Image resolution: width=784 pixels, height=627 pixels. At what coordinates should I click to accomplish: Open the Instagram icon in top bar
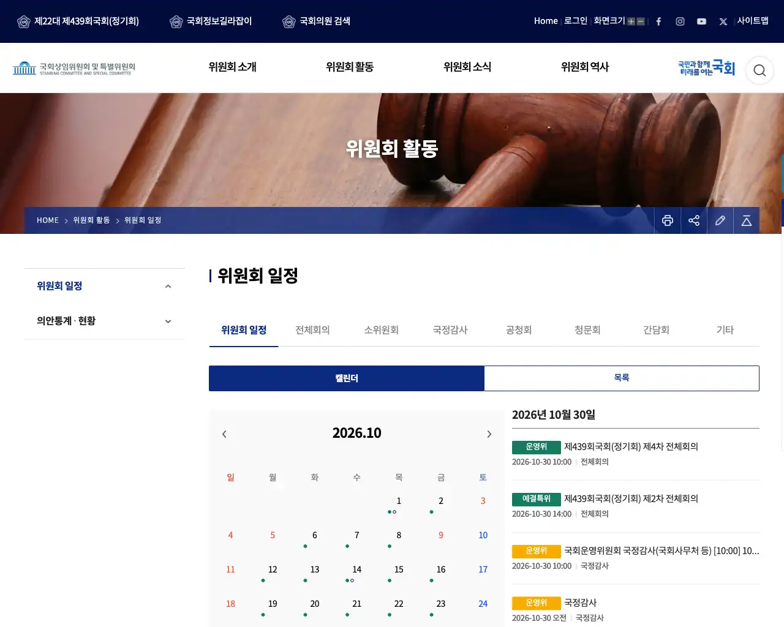[680, 21]
